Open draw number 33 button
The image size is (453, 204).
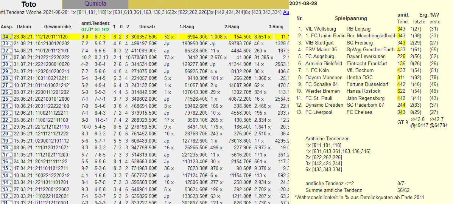7,43
